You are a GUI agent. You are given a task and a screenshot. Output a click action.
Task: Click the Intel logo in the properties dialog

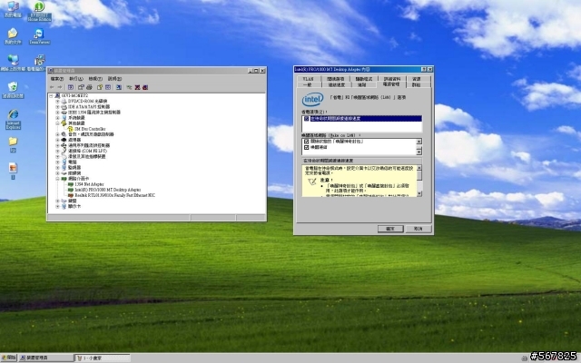[x=312, y=99]
